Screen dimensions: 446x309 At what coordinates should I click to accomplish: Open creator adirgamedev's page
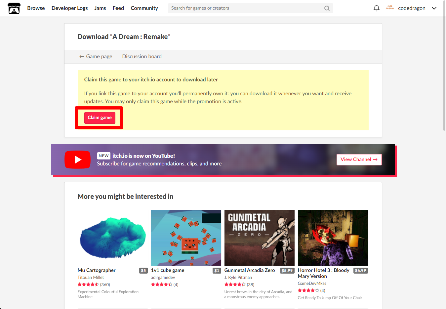point(163,278)
